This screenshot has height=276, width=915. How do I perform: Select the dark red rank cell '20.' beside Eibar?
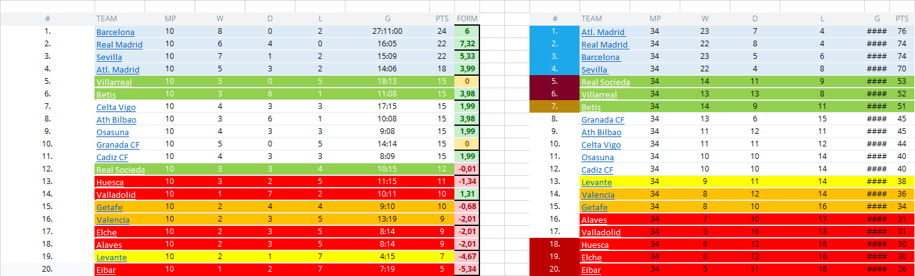(x=555, y=270)
